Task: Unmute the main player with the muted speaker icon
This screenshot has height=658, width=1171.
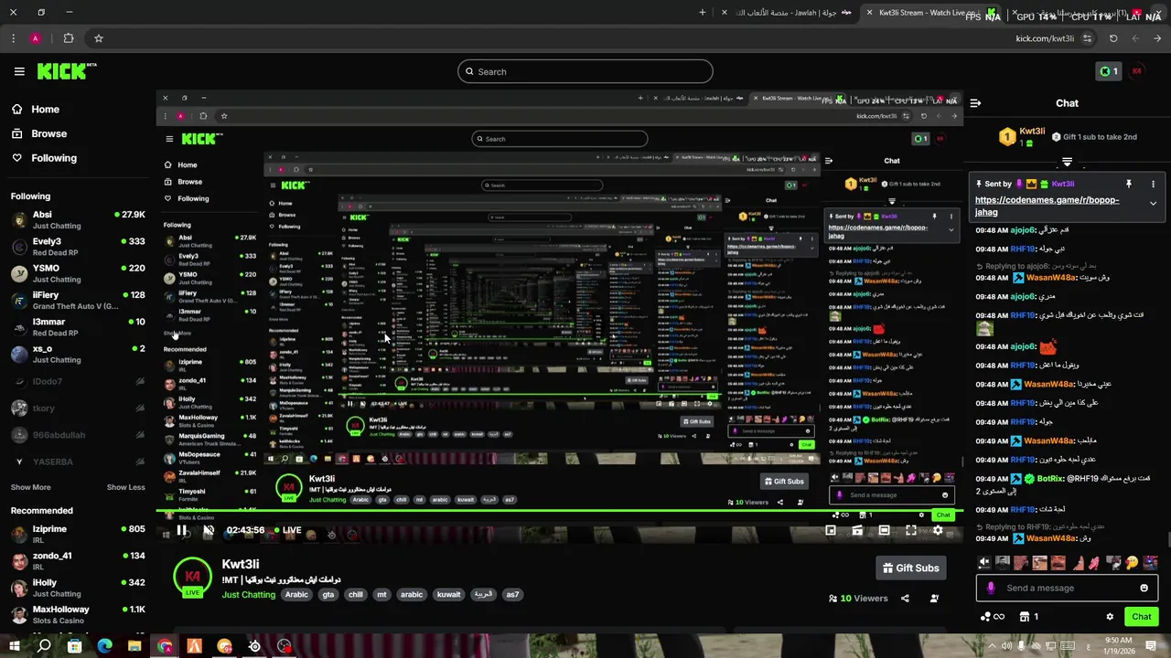Action: click(208, 530)
